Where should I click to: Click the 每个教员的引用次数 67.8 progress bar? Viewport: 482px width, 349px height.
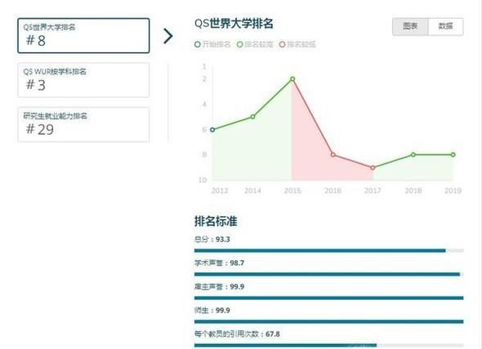(x=329, y=345)
